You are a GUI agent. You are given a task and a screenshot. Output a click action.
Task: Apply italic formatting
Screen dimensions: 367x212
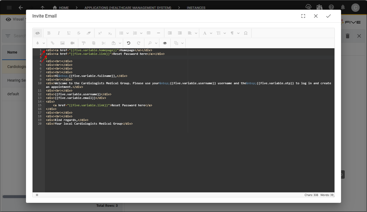coord(59,33)
